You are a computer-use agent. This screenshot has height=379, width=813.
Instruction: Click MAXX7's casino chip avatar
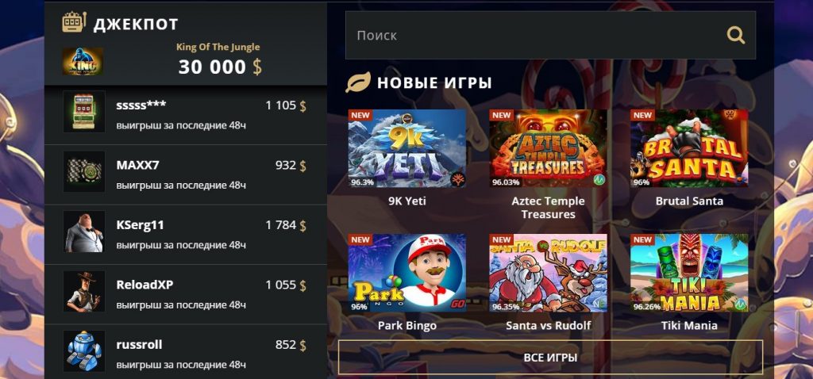point(84,171)
